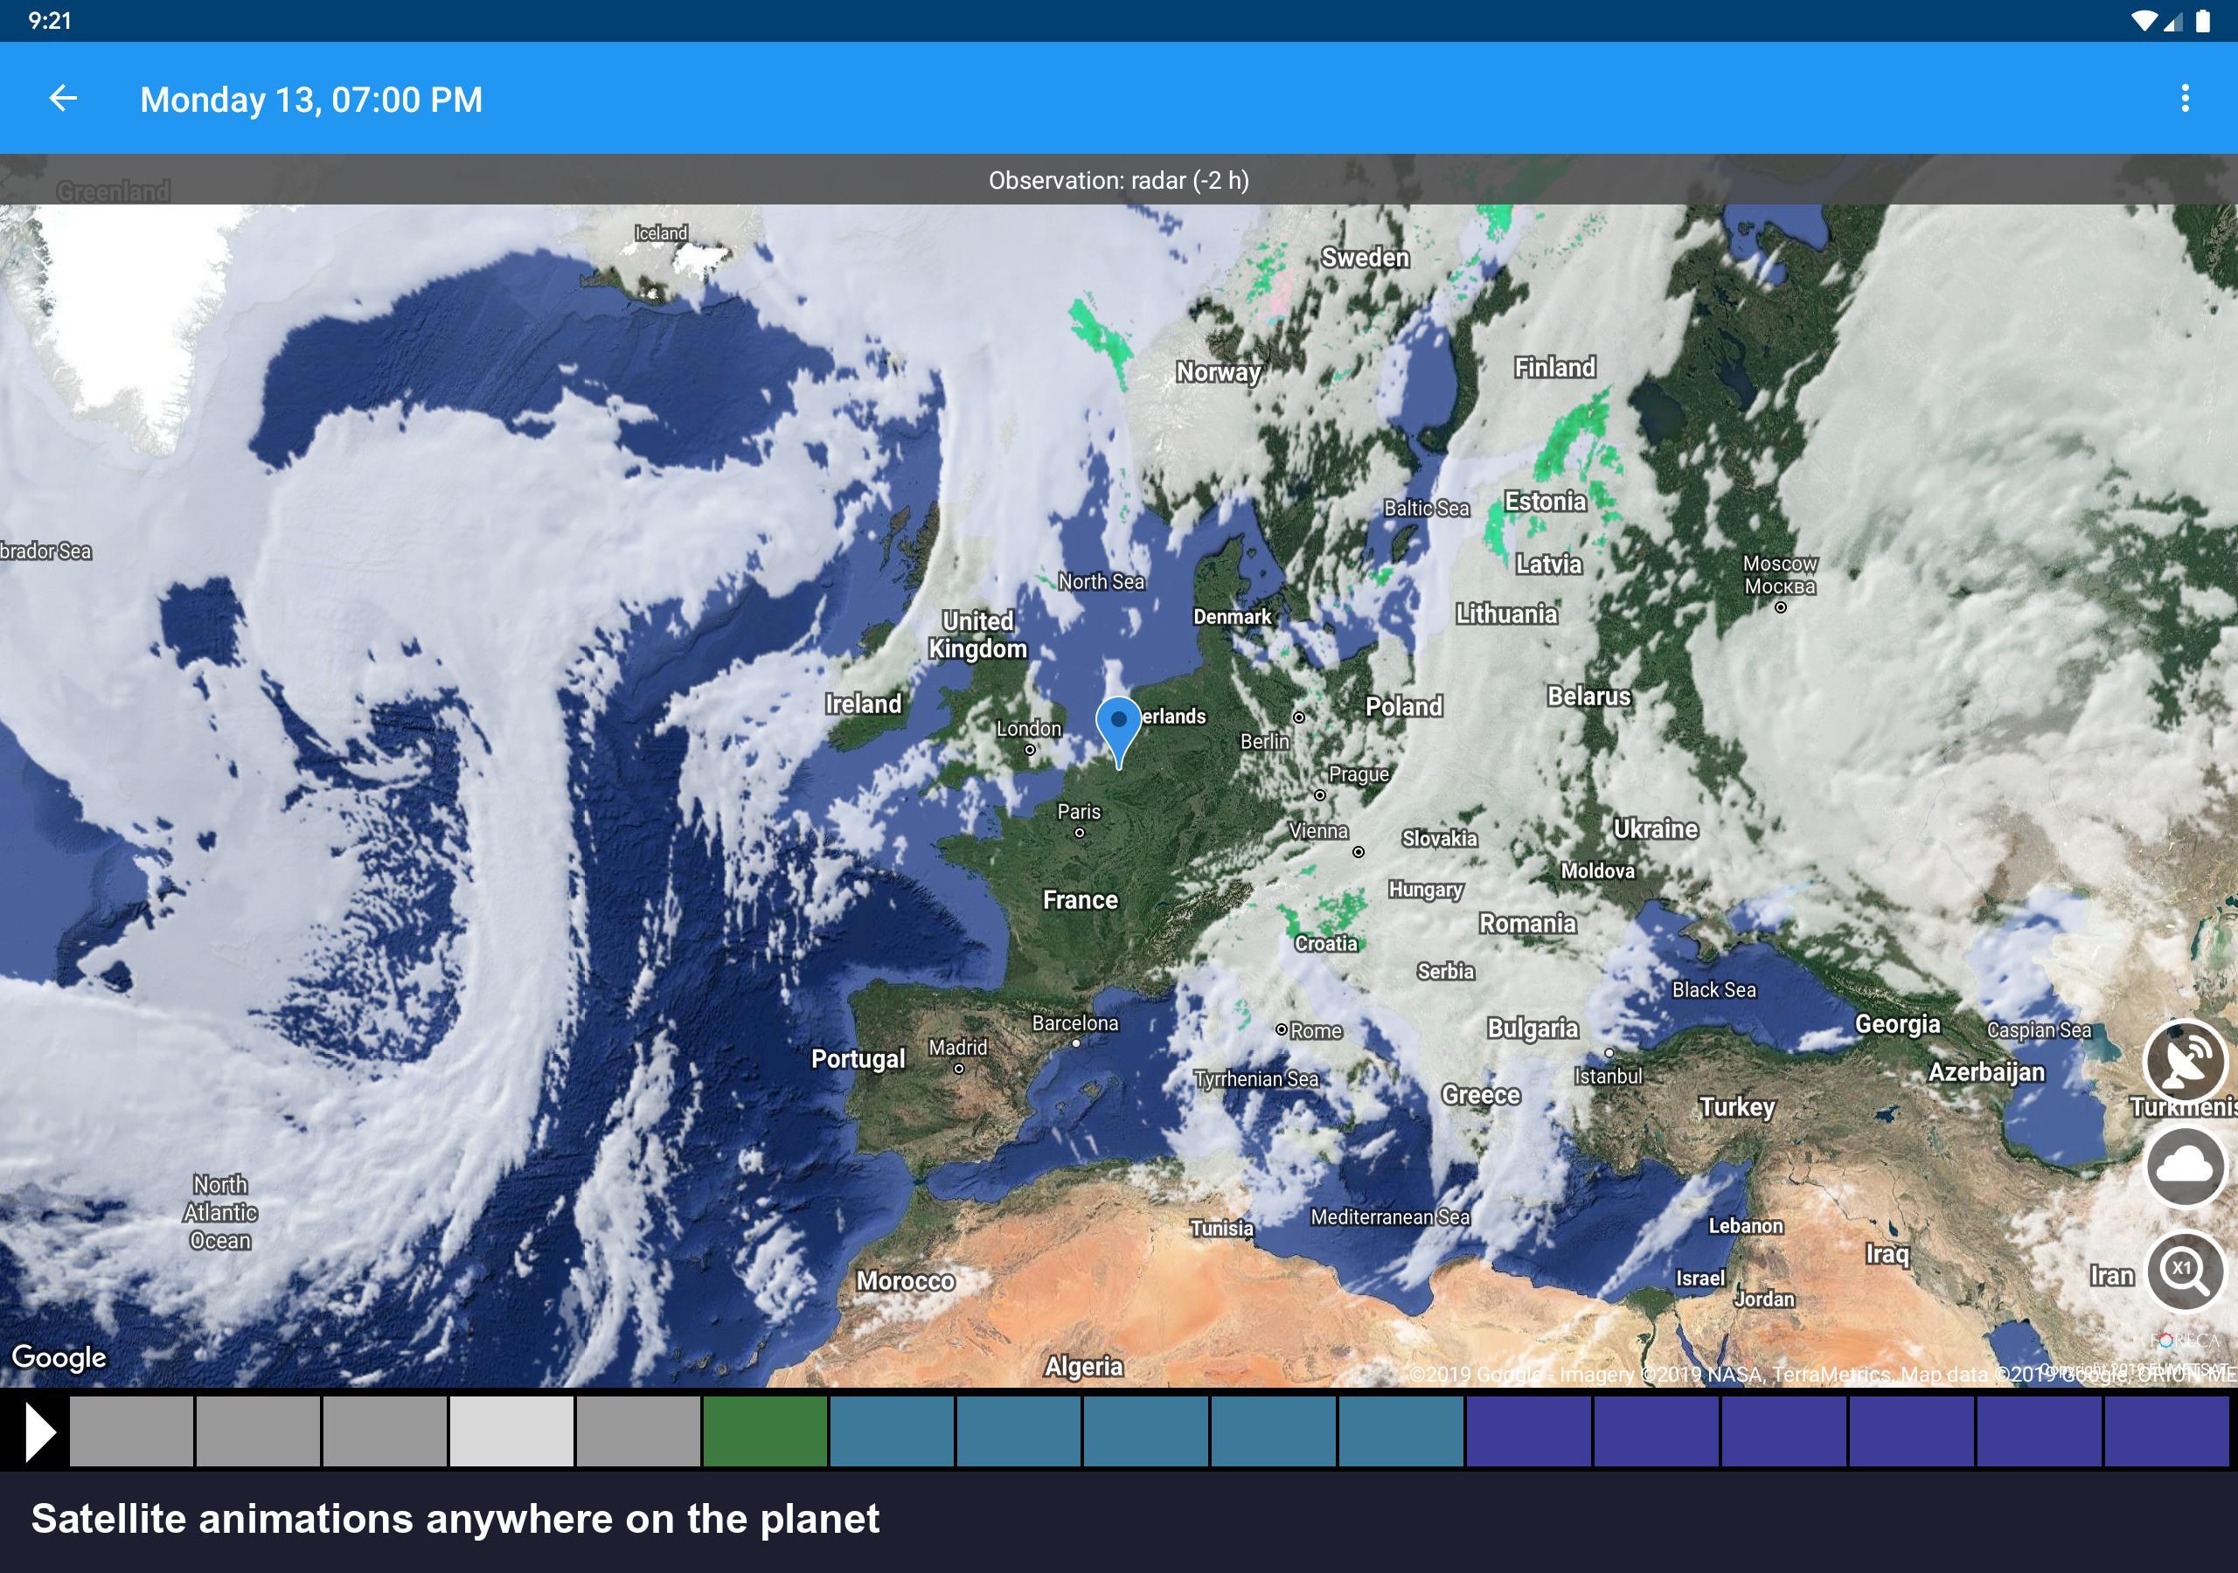Select the first gray timeline frame

click(x=130, y=1431)
